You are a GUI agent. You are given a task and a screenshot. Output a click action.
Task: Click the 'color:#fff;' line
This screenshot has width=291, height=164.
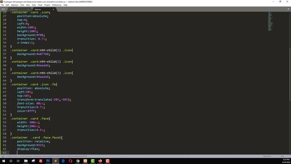(x=26, y=111)
